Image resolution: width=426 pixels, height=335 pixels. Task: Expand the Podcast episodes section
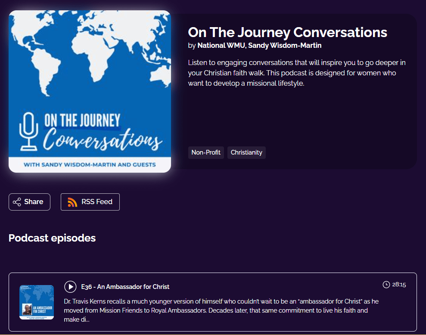point(52,238)
